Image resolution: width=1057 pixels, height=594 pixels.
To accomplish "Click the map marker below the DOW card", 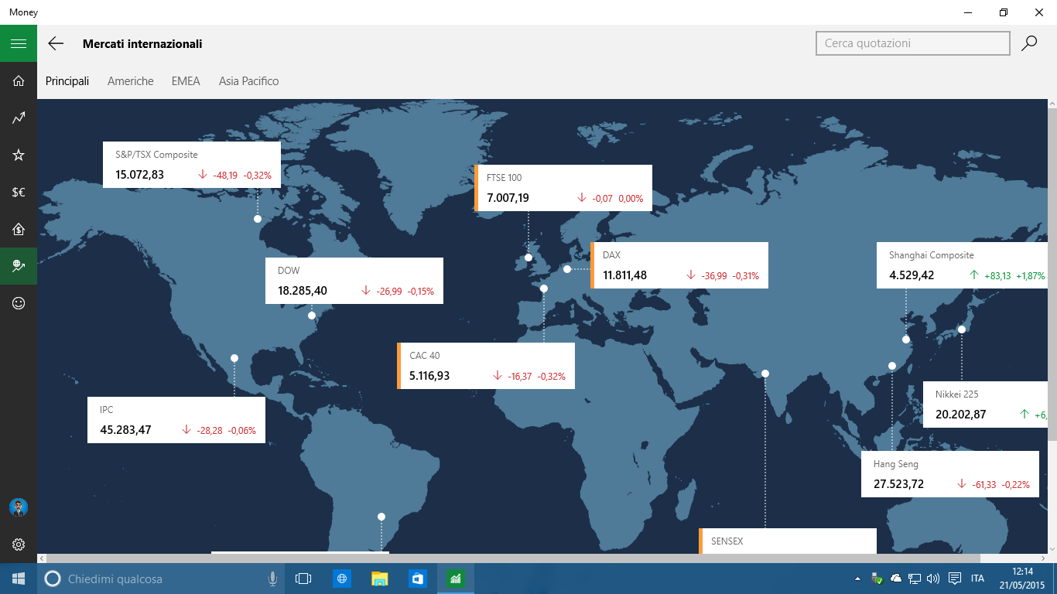I will [312, 316].
